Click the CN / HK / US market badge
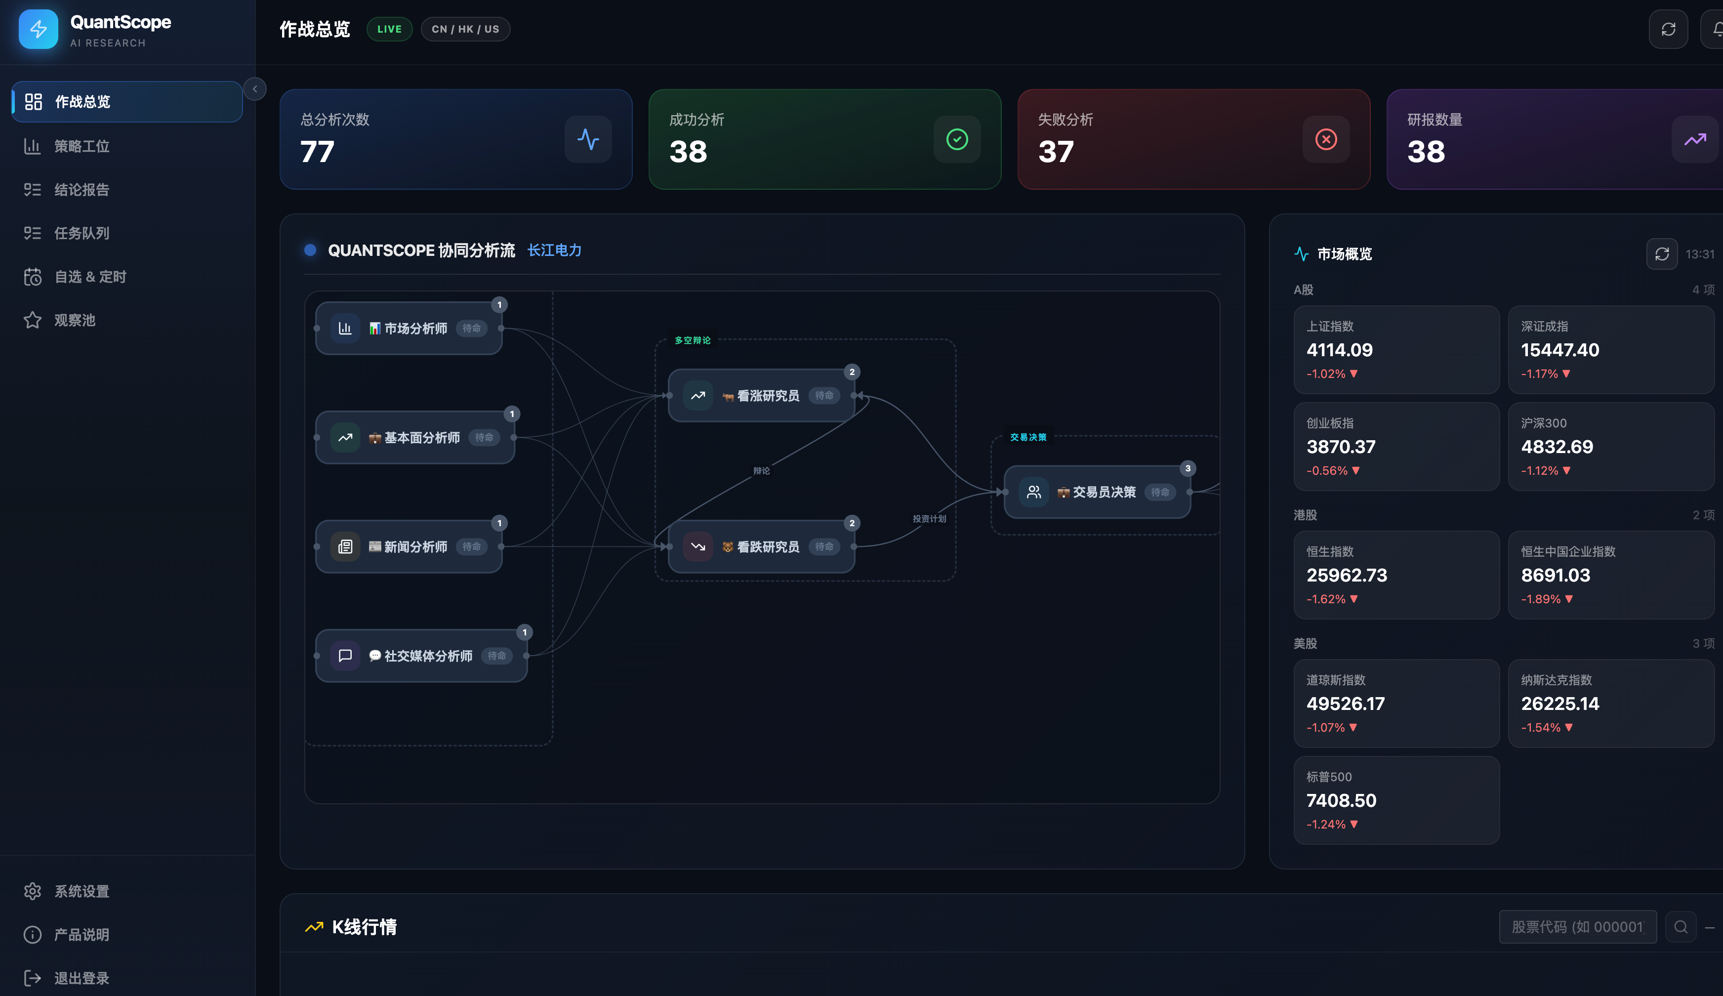1723x996 pixels. pos(466,29)
